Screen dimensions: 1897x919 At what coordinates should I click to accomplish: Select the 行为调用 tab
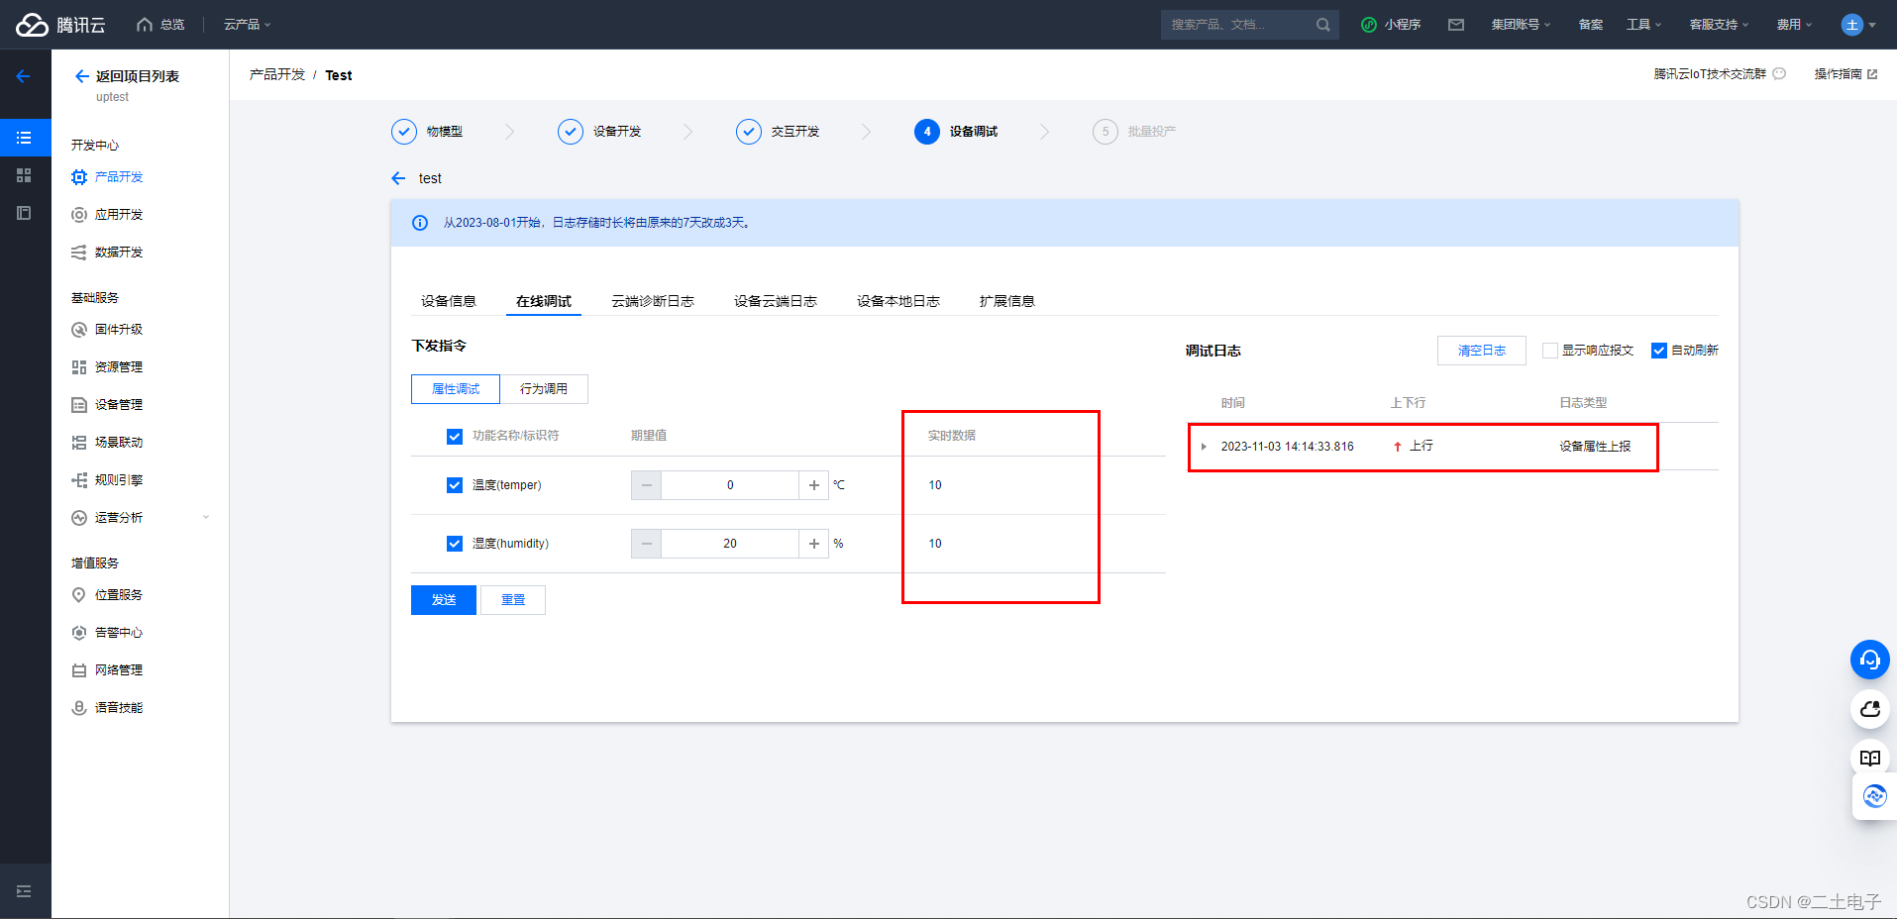tap(544, 389)
